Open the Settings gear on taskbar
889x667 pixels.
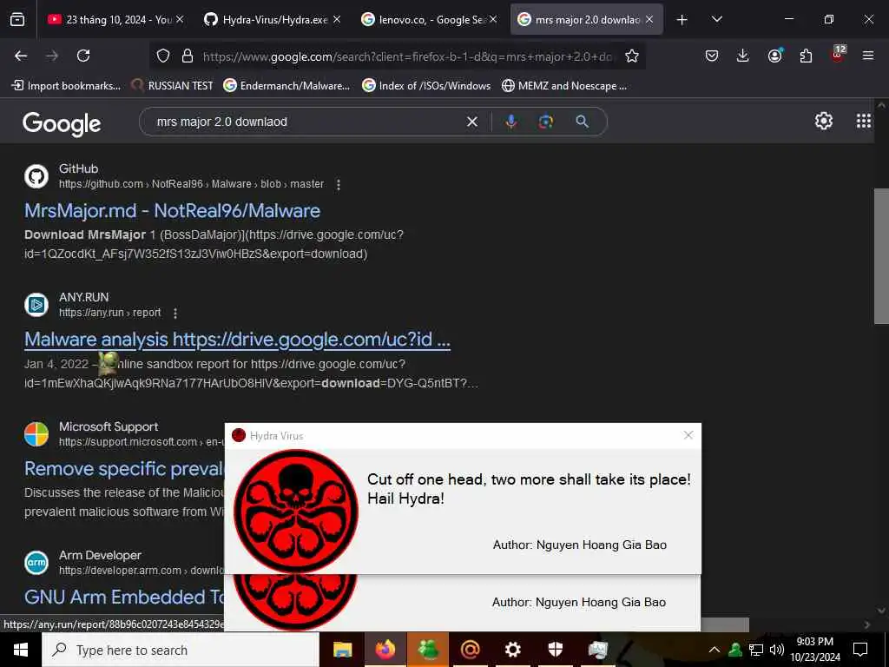tap(512, 650)
